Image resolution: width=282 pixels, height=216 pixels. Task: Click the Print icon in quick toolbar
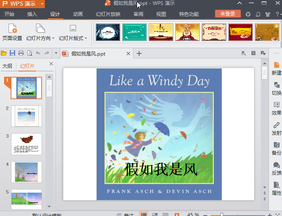[21, 53]
